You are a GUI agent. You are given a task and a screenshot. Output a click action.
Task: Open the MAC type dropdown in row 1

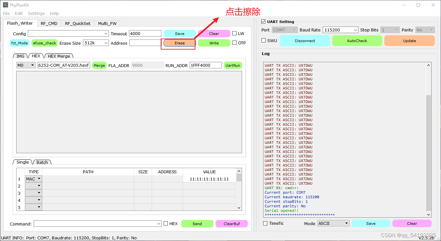tap(34, 179)
